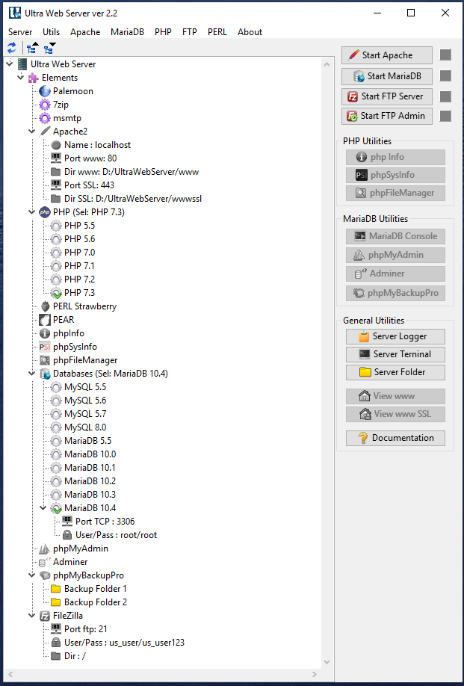Collapse the Apache2 node

[32, 132]
